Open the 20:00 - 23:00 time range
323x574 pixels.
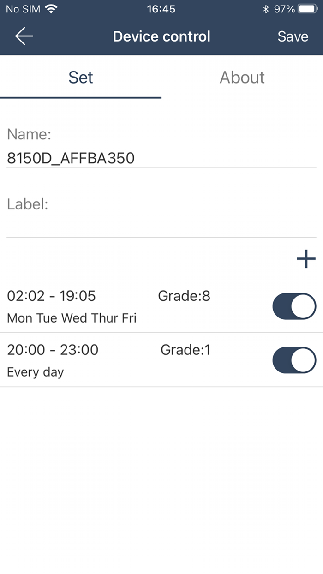[x=53, y=350]
